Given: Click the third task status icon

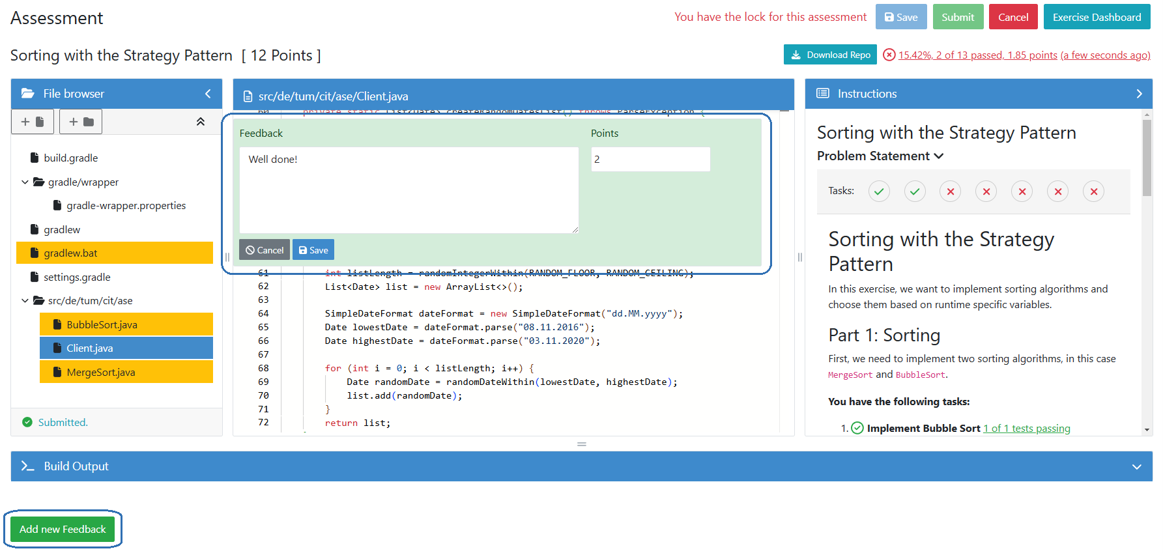Looking at the screenshot, I should (950, 191).
